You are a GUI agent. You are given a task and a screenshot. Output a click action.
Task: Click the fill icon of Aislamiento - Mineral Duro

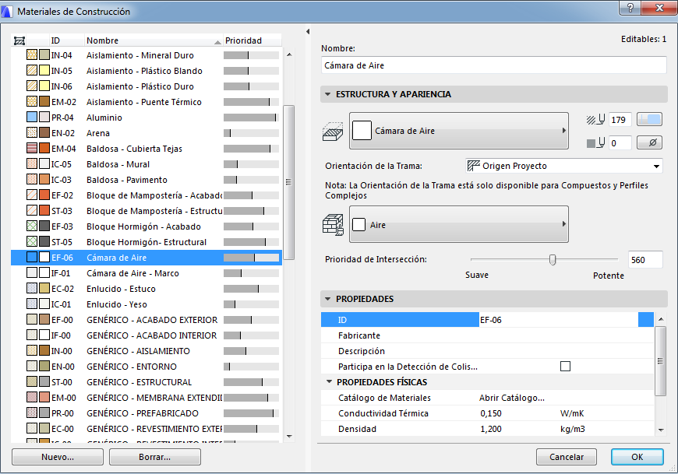point(32,54)
